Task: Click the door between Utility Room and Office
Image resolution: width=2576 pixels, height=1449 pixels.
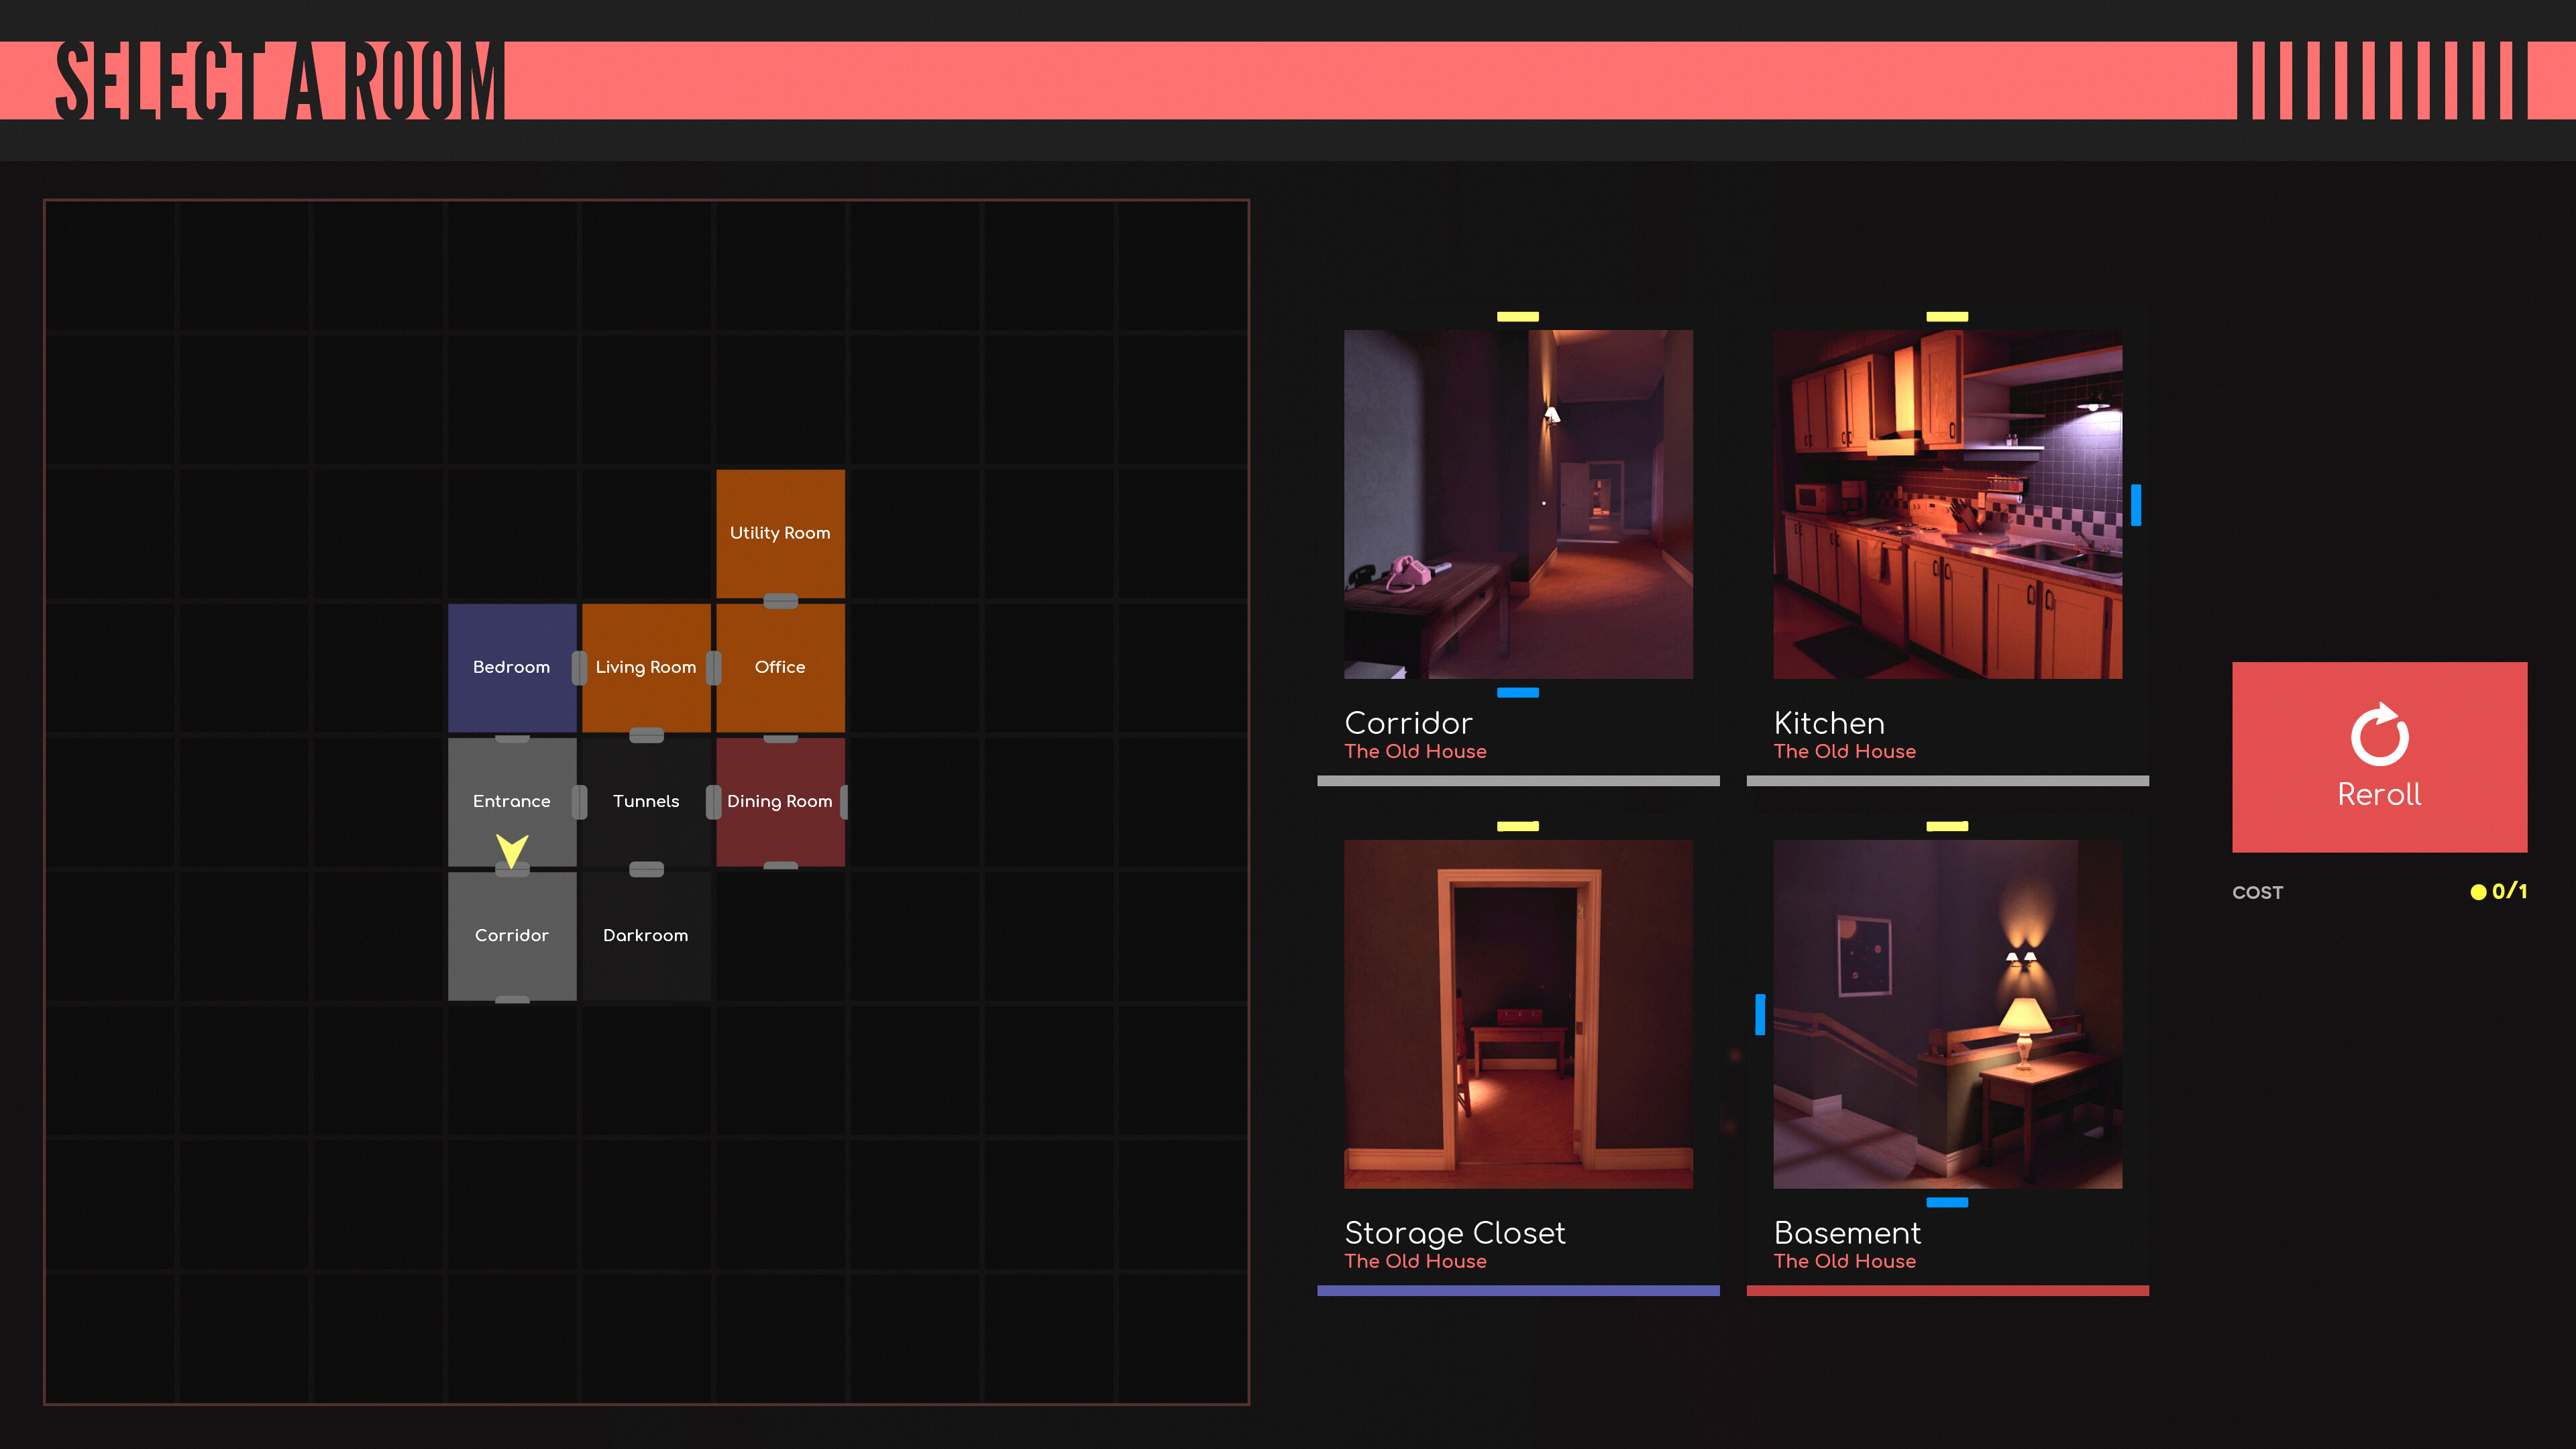Action: pos(780,601)
